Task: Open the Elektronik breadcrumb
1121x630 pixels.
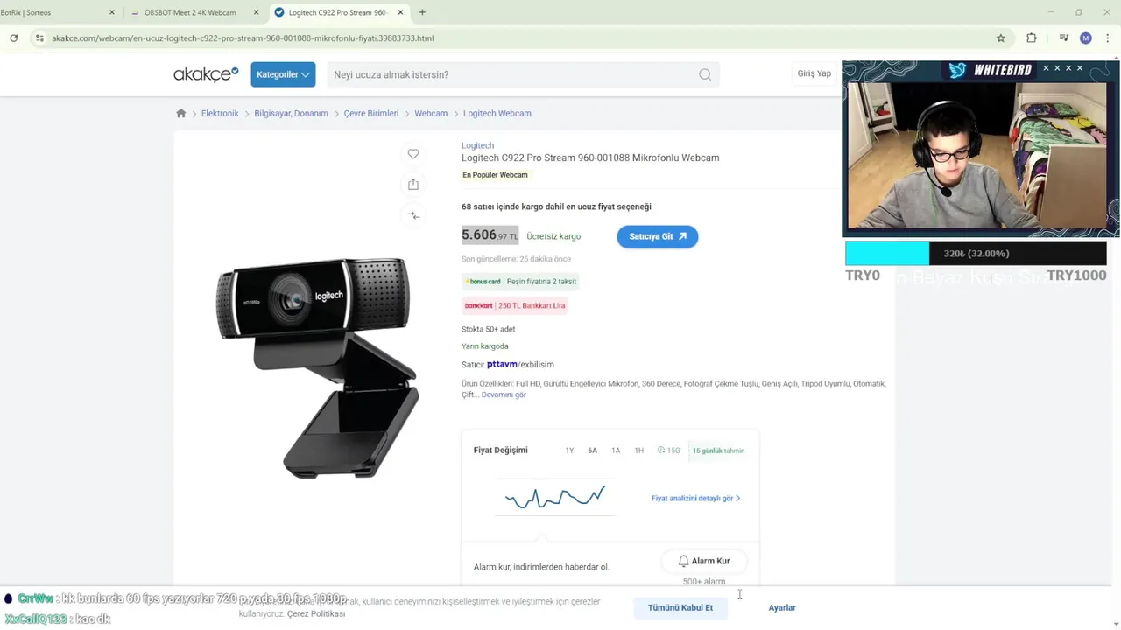Action: (220, 113)
